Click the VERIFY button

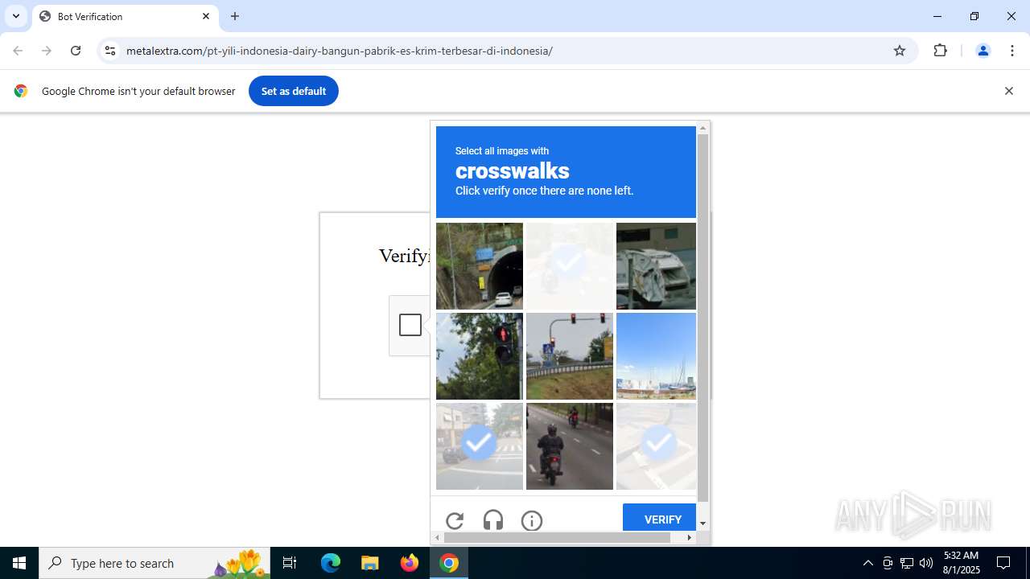pos(659,518)
